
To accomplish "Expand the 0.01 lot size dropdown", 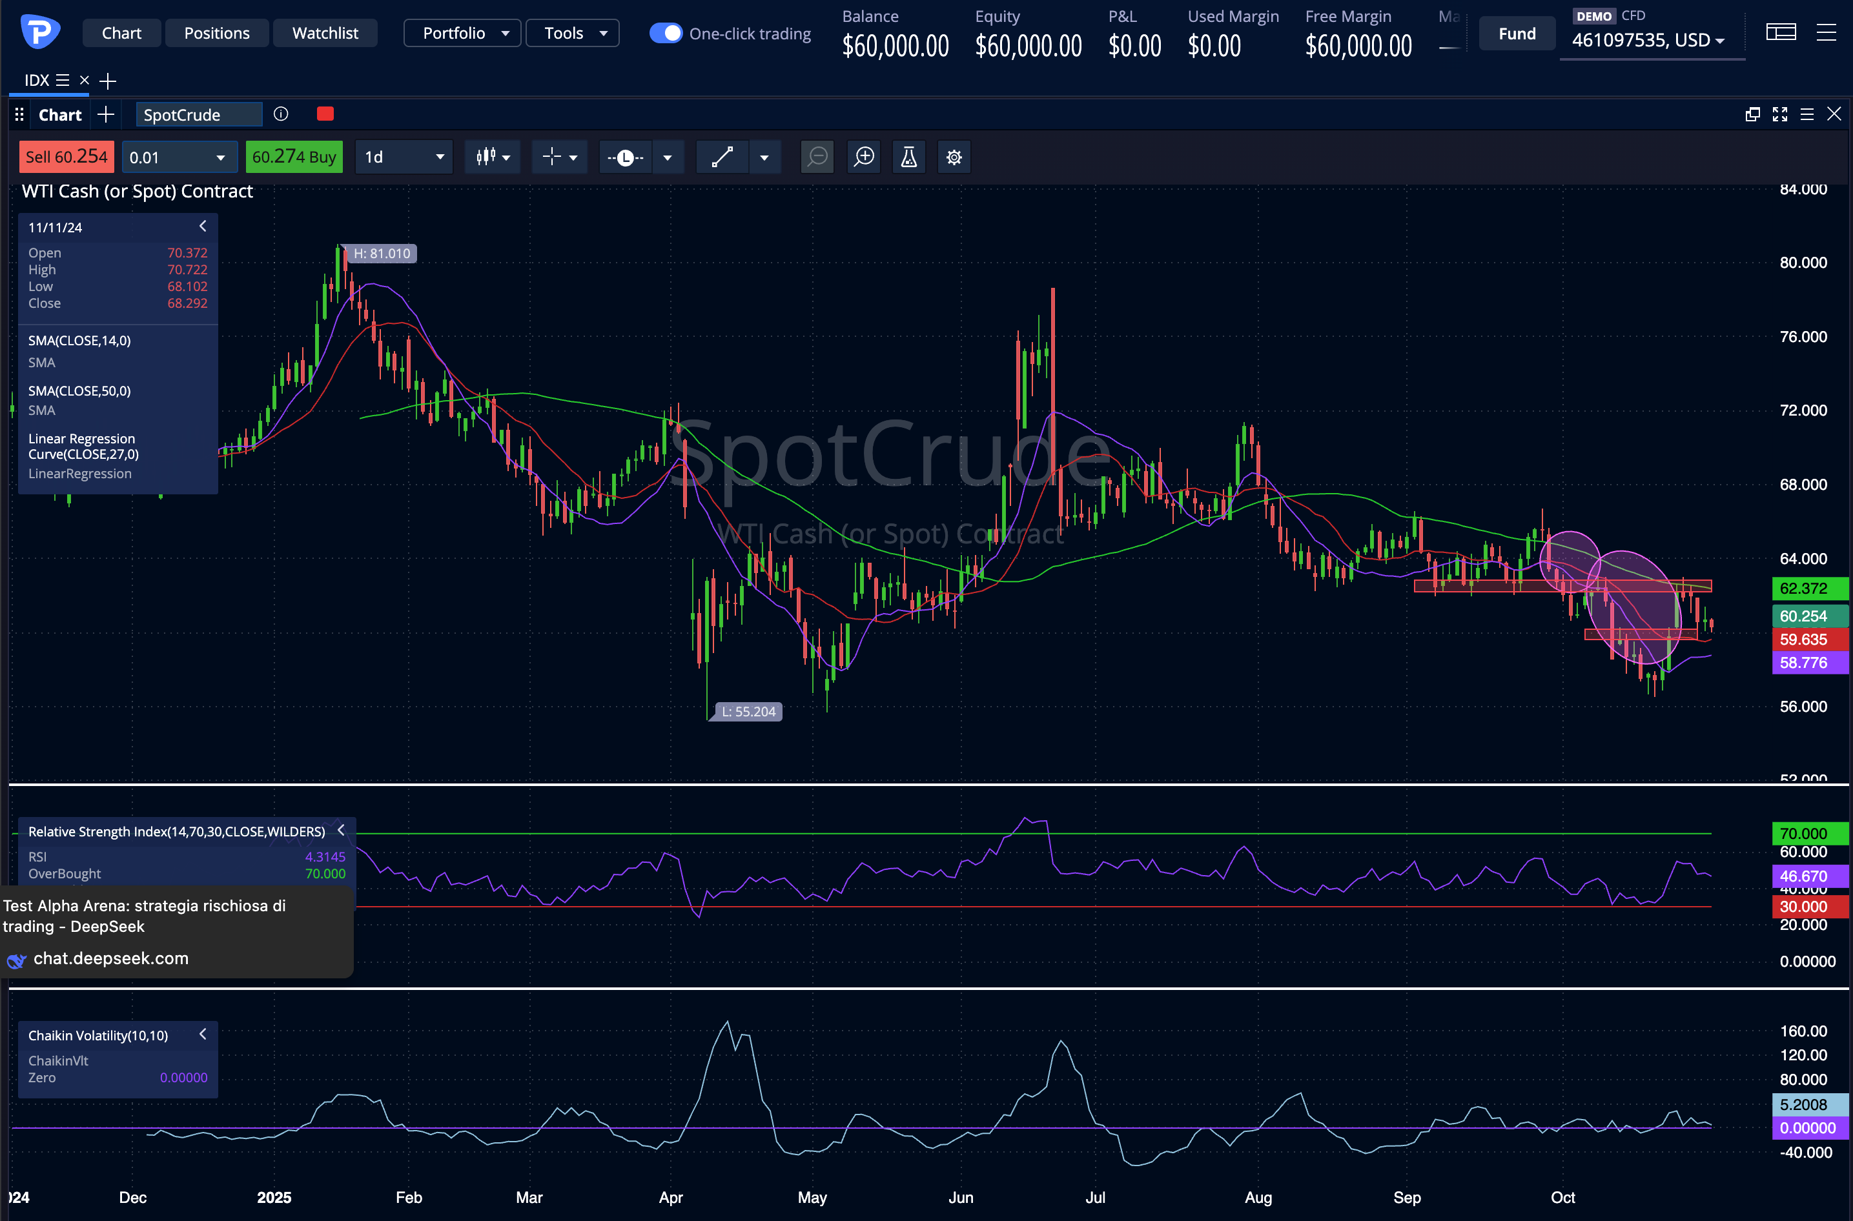I will pyautogui.click(x=220, y=157).
